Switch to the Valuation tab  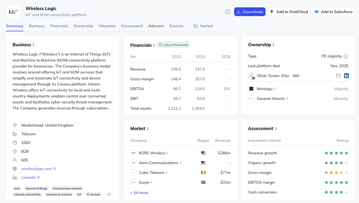[x=107, y=26]
